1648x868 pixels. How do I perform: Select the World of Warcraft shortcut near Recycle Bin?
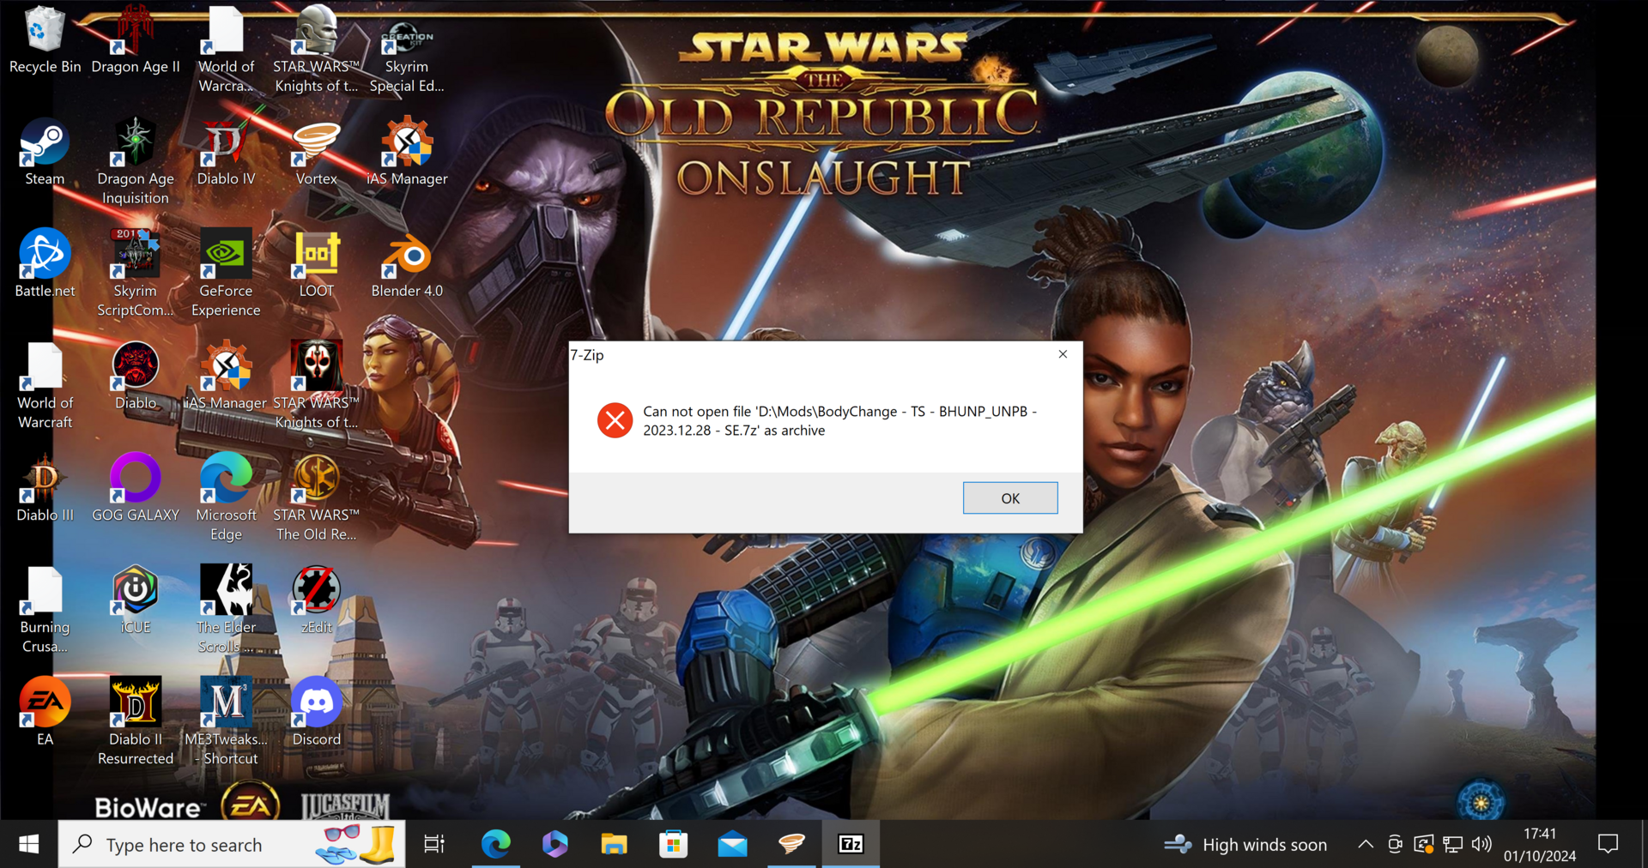[x=226, y=50]
